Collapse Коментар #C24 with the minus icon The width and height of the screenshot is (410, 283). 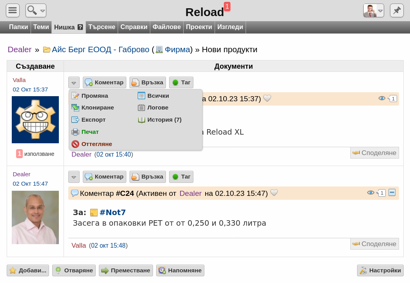(x=392, y=192)
